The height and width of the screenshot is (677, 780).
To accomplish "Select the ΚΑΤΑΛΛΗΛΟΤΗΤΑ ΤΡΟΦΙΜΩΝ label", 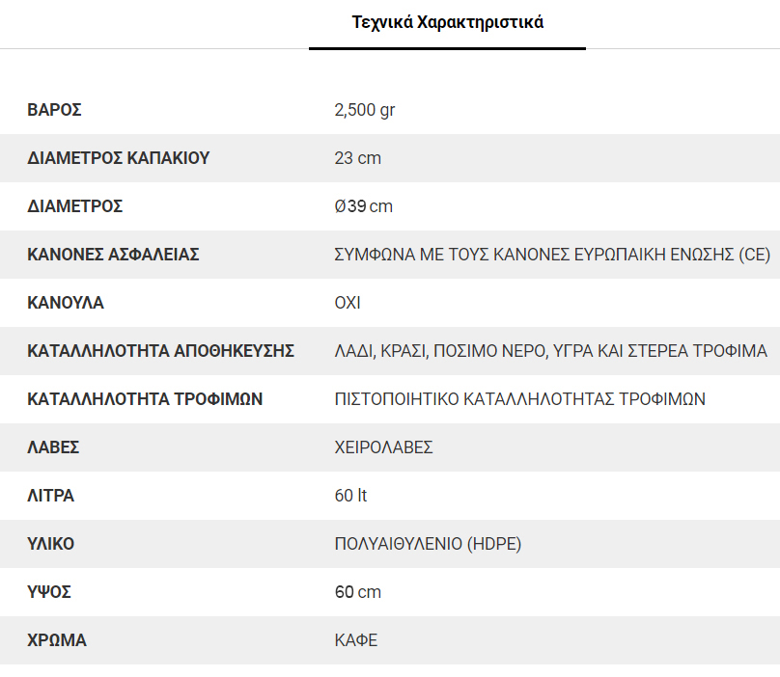I will [145, 399].
